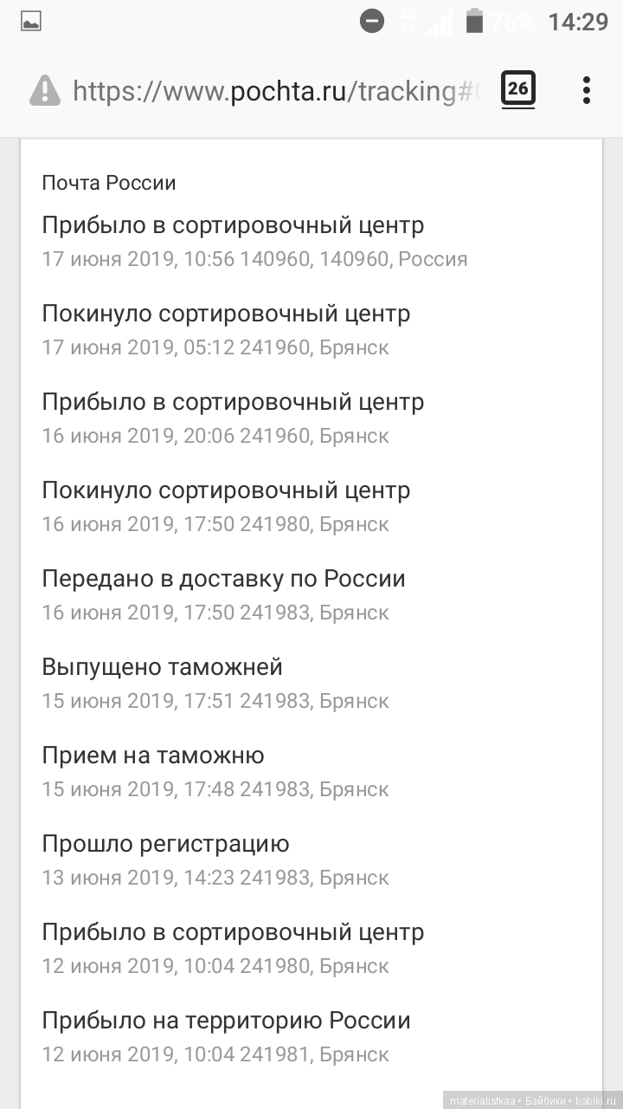Tap the "Прошло регистрацию" status entry
Screen dimensions: 623x1109
[x=165, y=845]
